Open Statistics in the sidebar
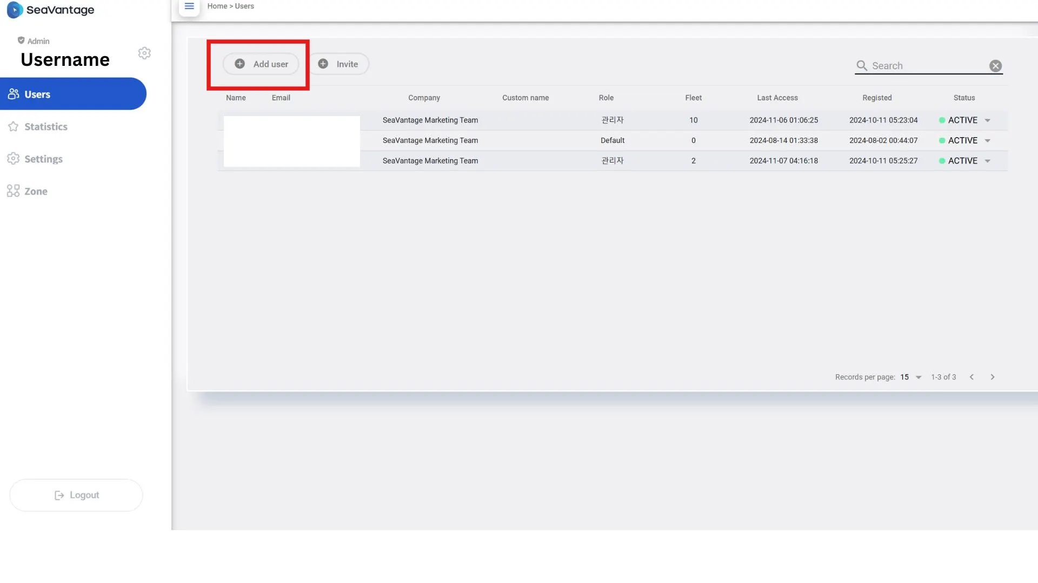The height and width of the screenshot is (583, 1038). [x=45, y=126]
